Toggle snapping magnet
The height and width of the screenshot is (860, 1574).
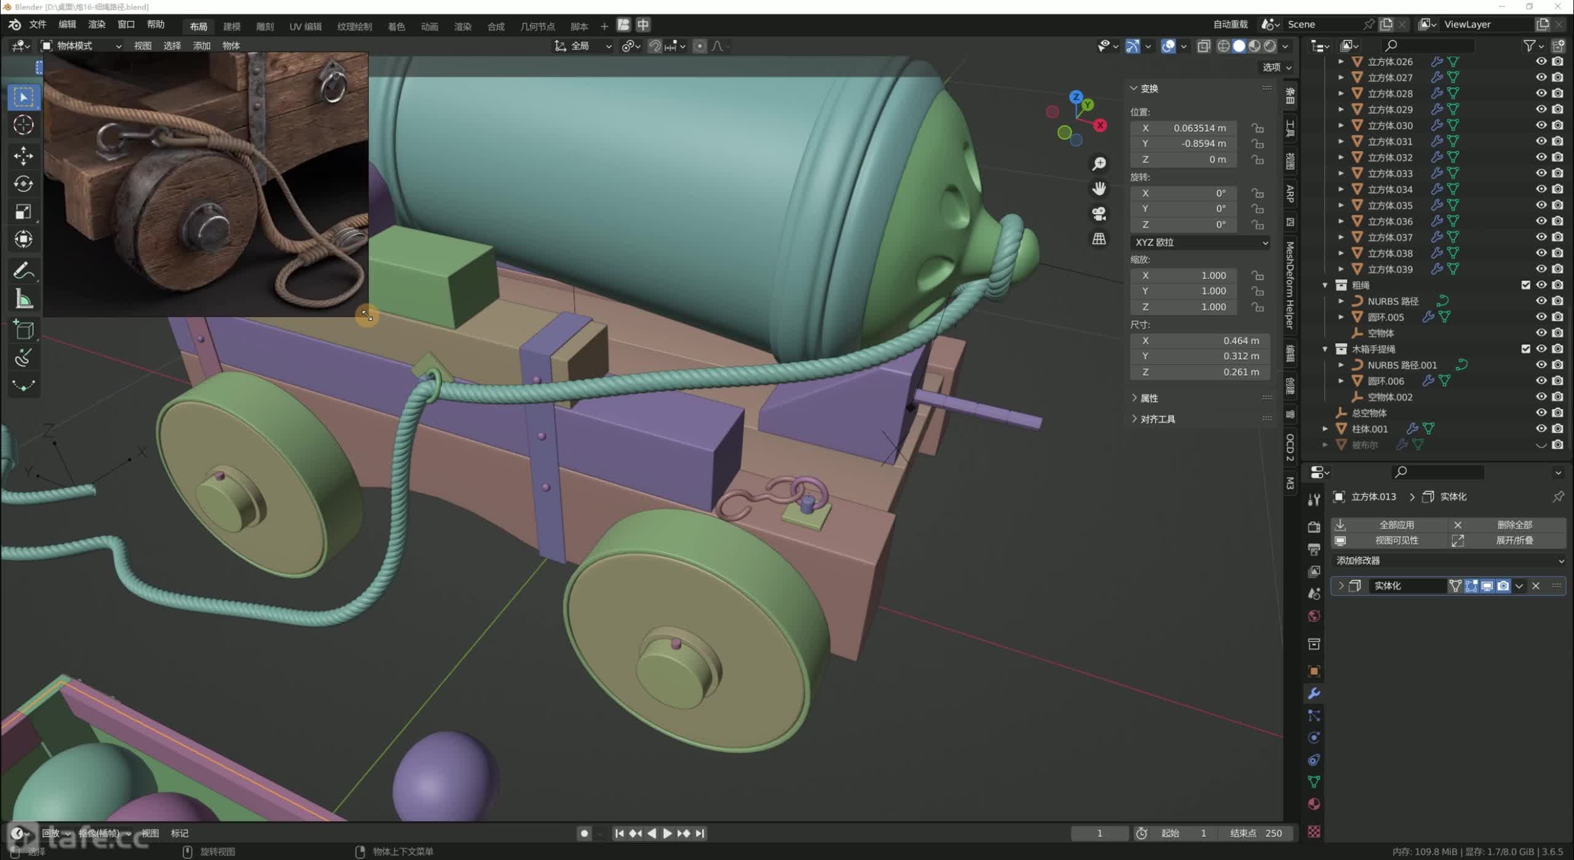pyautogui.click(x=655, y=46)
